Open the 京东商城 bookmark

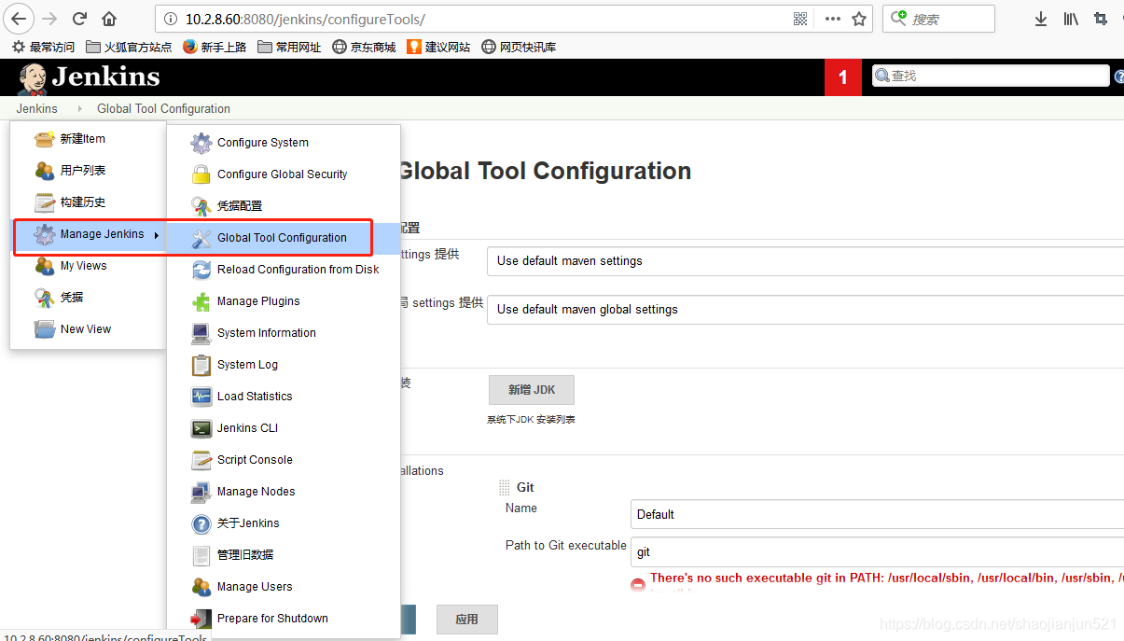click(365, 47)
